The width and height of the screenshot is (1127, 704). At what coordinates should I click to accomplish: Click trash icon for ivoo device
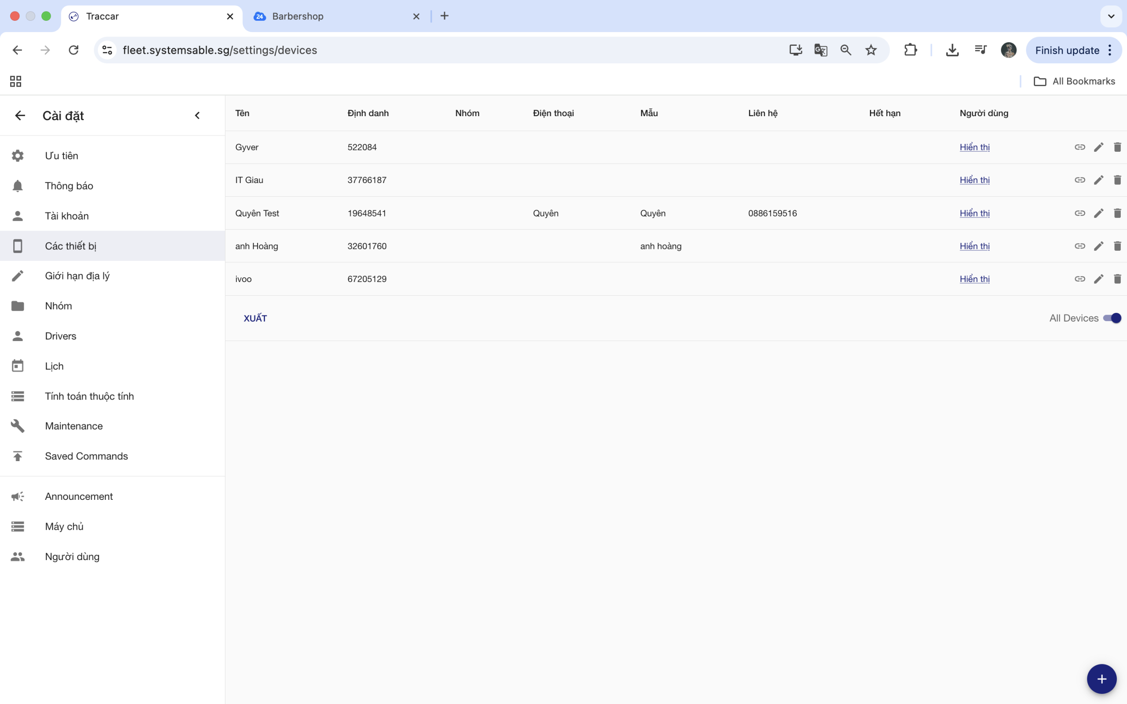tap(1117, 279)
